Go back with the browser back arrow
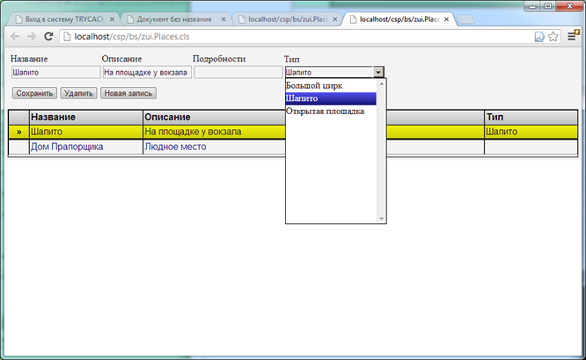The image size is (586, 360). tap(15, 36)
